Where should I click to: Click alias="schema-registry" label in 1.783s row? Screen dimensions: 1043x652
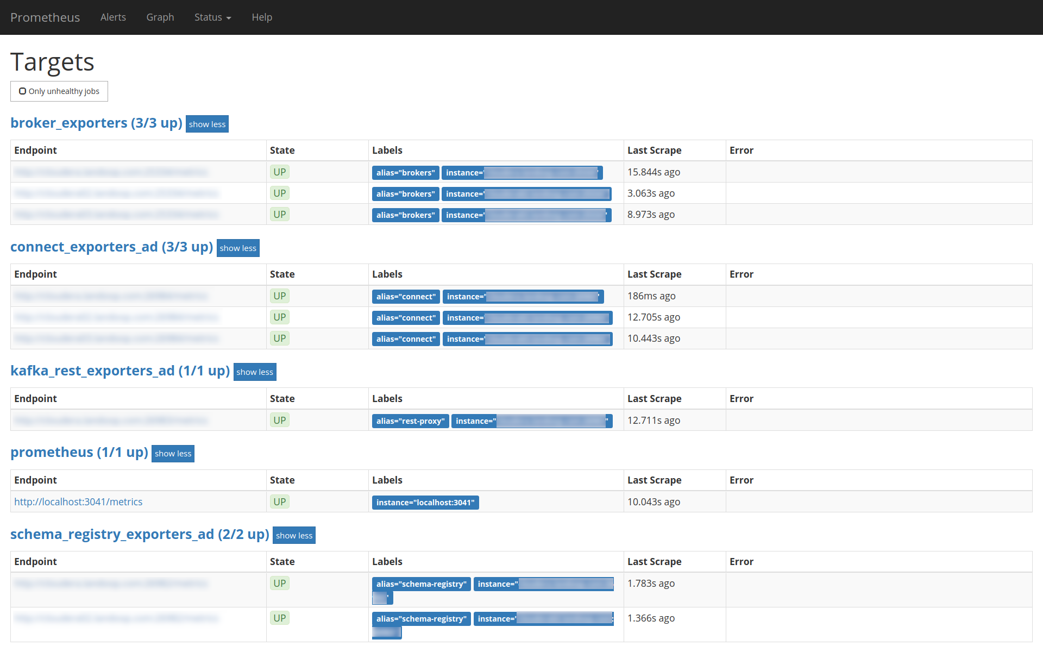click(421, 584)
